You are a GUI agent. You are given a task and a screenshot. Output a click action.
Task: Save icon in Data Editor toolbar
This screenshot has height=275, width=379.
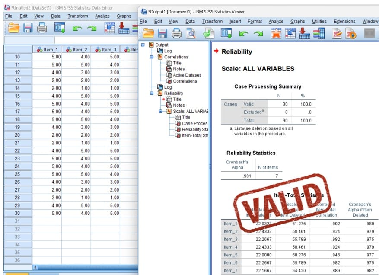(28, 28)
